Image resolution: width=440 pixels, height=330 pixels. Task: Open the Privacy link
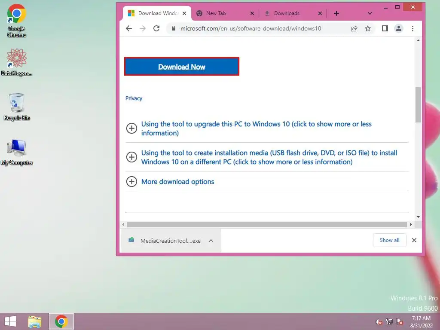pyautogui.click(x=134, y=98)
